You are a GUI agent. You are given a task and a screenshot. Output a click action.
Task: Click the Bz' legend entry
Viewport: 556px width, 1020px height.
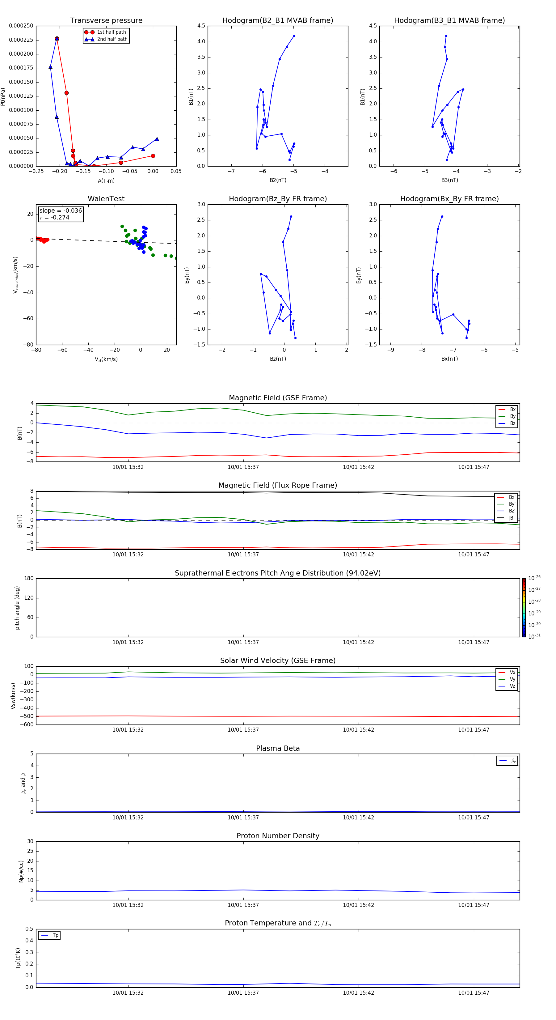[x=507, y=511]
